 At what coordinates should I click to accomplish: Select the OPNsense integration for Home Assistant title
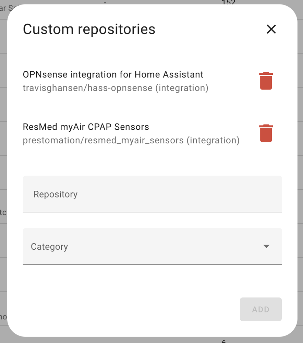(x=113, y=74)
